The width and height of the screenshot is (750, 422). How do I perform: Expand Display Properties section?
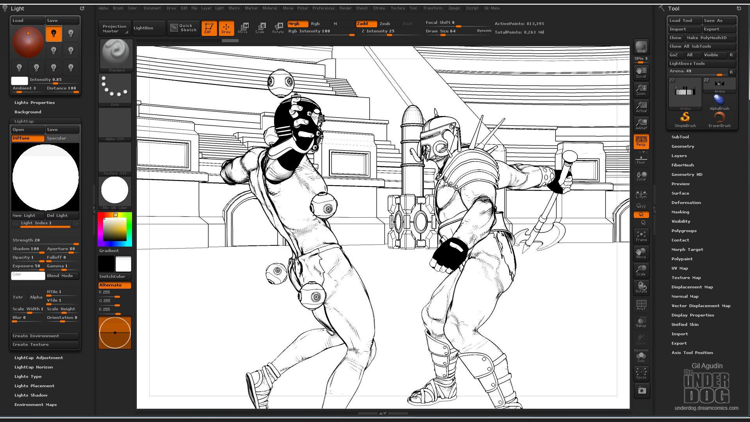tap(693, 315)
